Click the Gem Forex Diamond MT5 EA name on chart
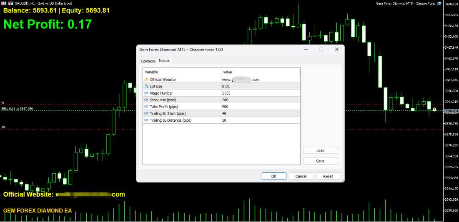Screen dimensions: 459x222 point(405,3)
